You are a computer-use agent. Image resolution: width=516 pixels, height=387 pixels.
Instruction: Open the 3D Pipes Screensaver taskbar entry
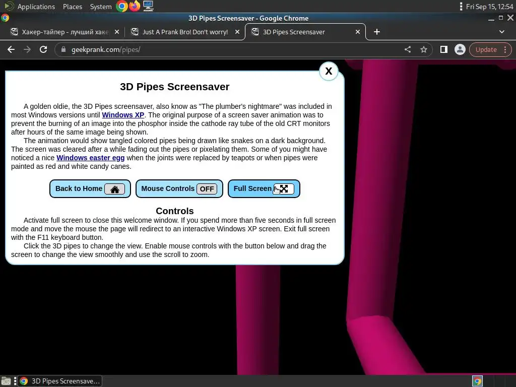coord(60,381)
